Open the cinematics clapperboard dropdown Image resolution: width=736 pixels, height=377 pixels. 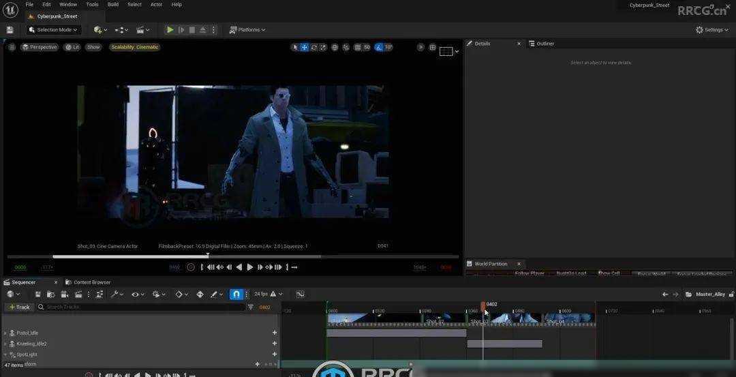click(142, 30)
